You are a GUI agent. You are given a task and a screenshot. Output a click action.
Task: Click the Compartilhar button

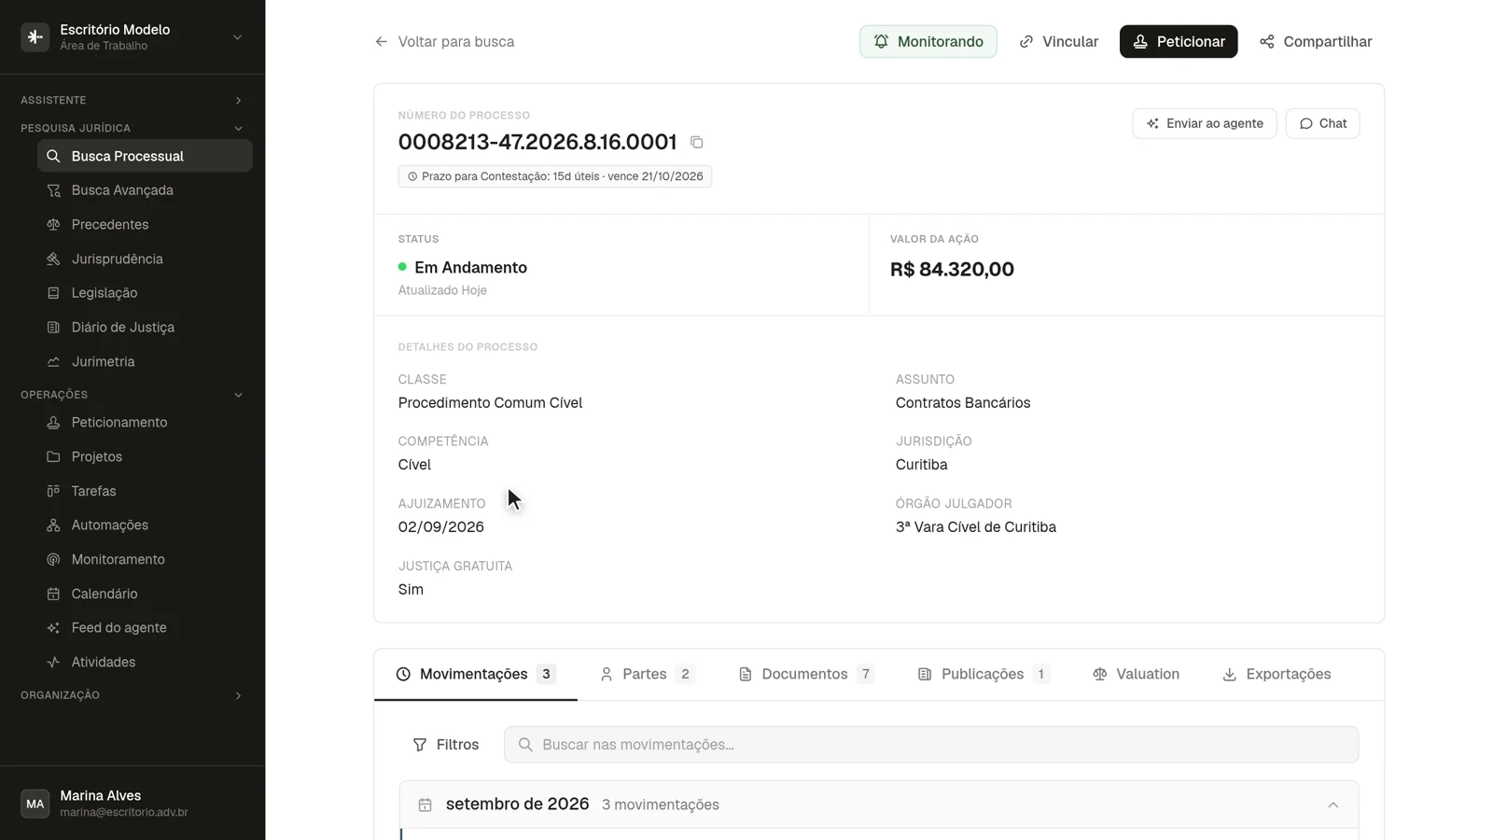1316,41
